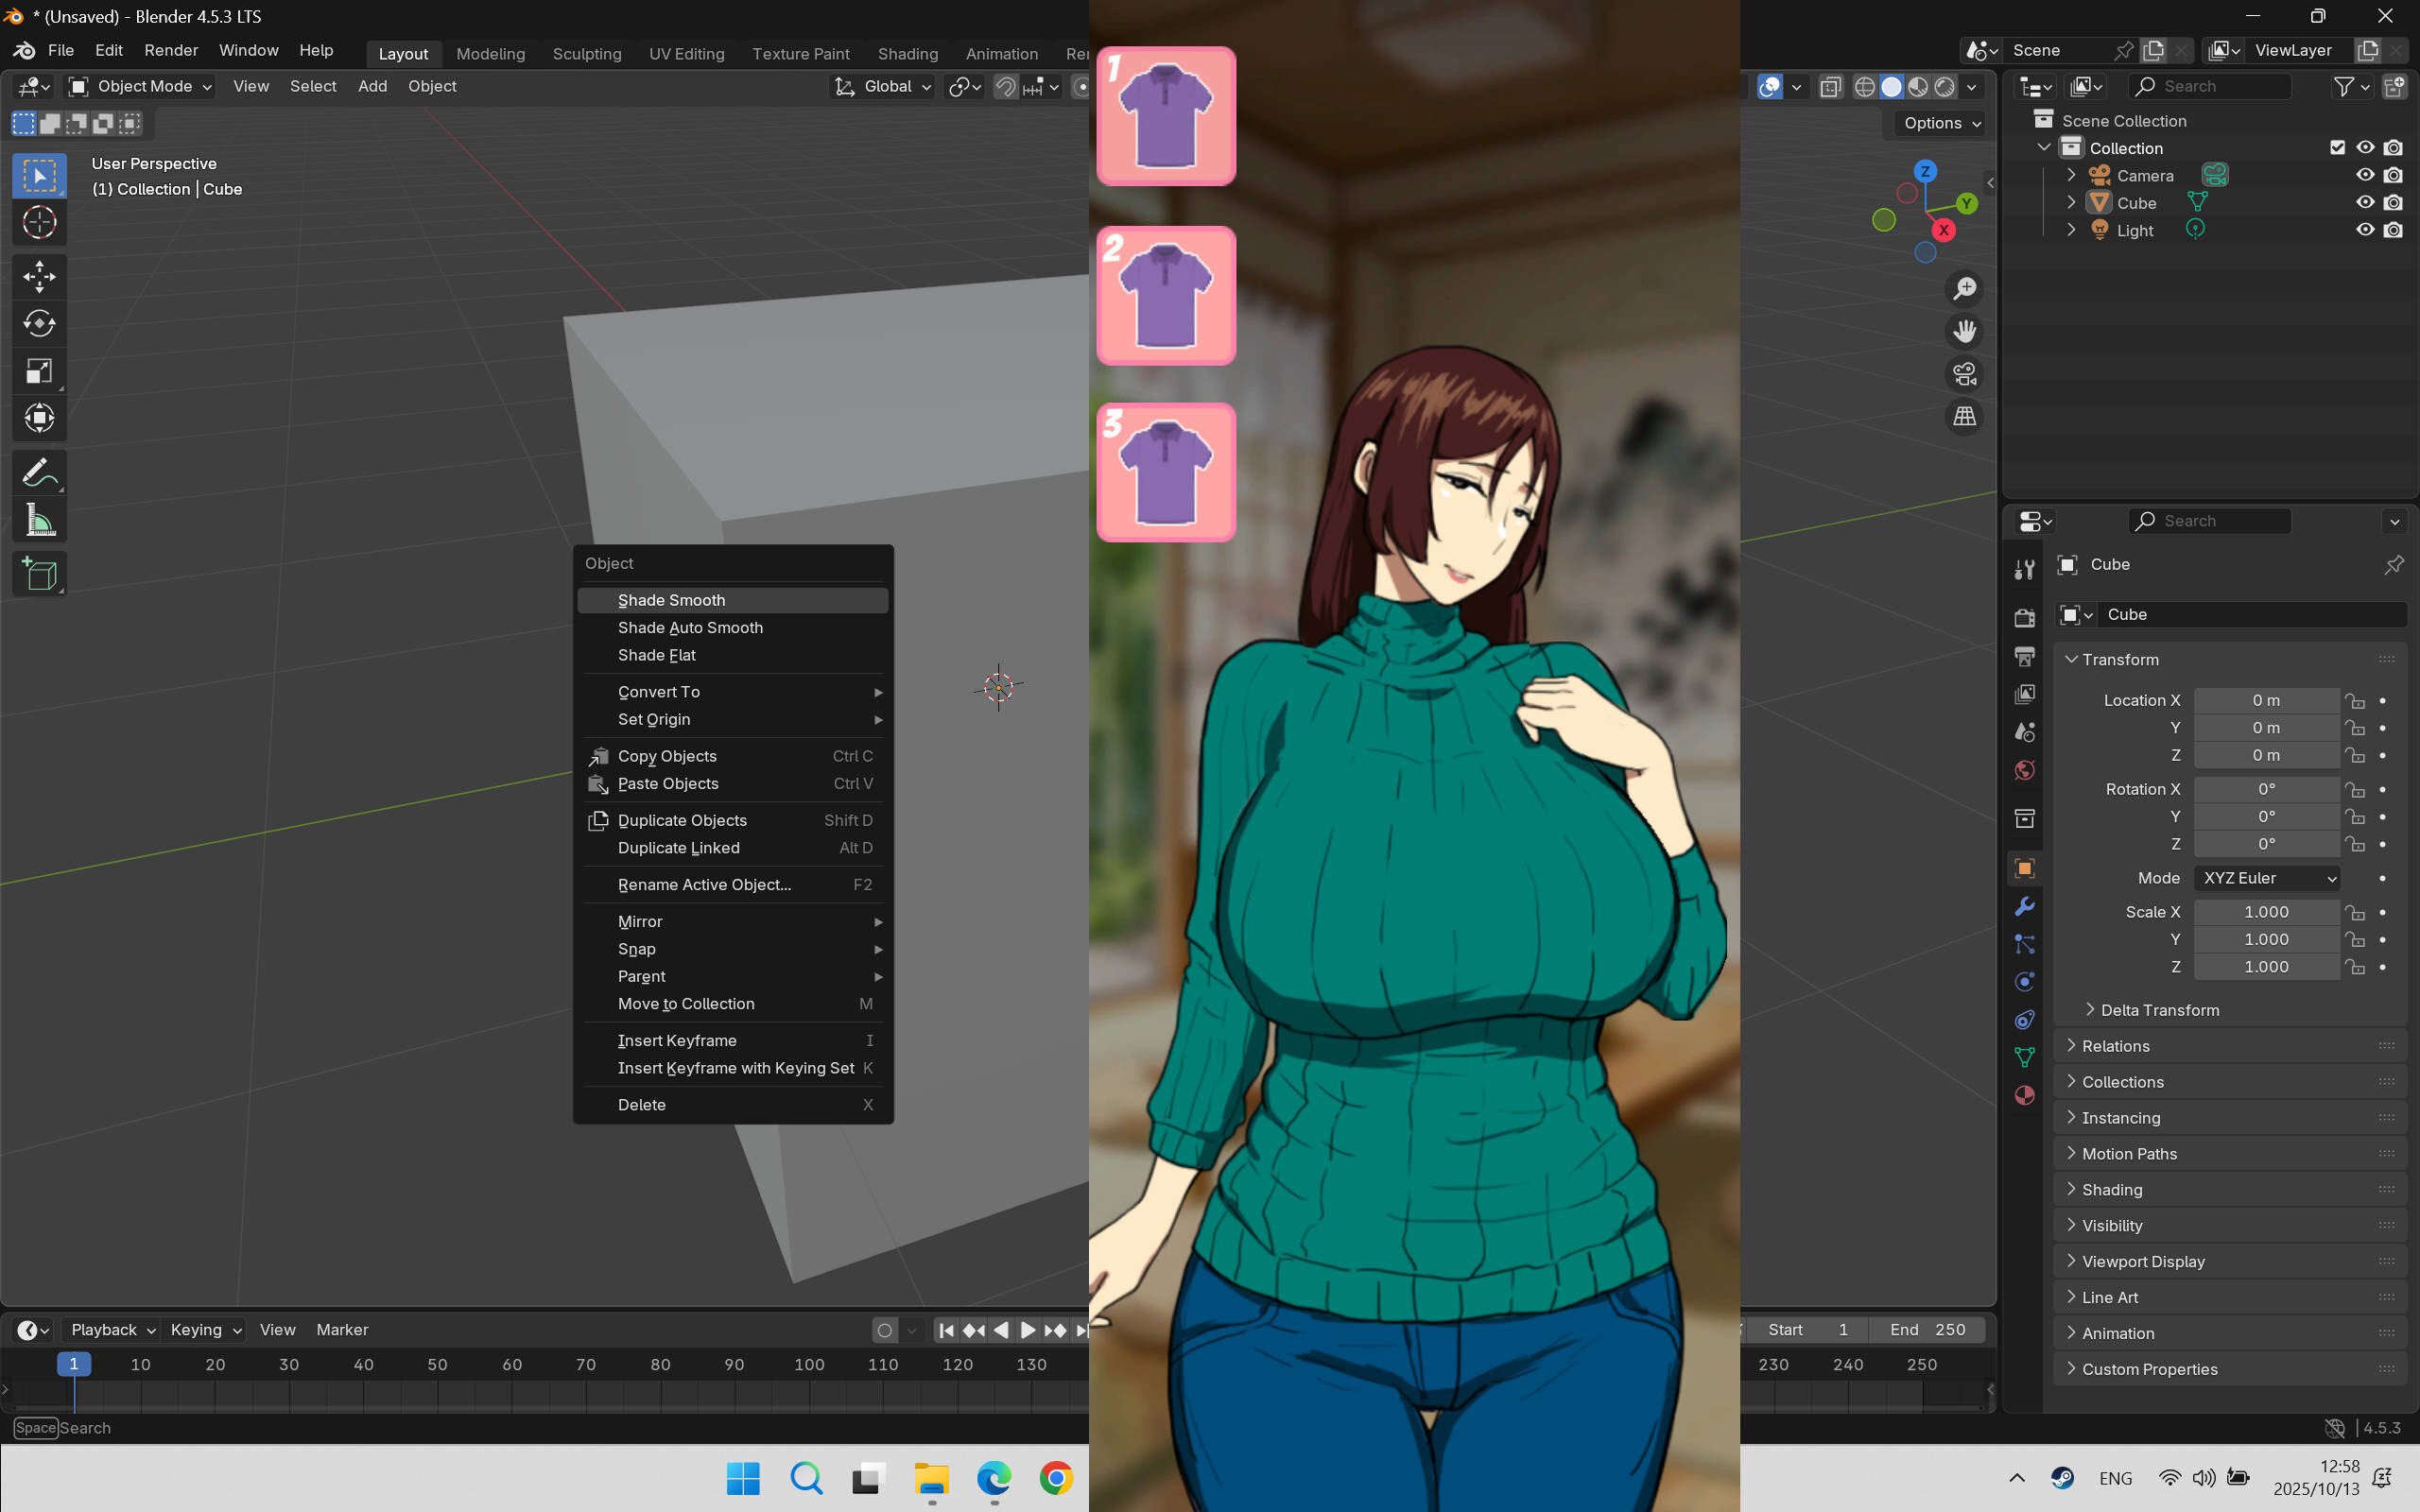Open Render Properties via the camera icon
The image size is (2420, 1512).
(2024, 617)
